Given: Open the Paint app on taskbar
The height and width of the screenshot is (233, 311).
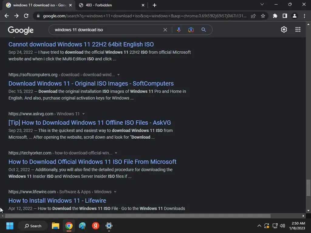Looking at the screenshot, I should point(82,226).
